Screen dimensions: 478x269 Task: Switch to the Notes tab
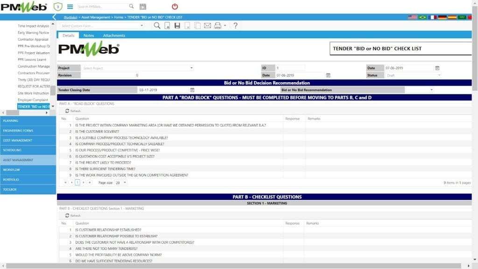point(89,35)
